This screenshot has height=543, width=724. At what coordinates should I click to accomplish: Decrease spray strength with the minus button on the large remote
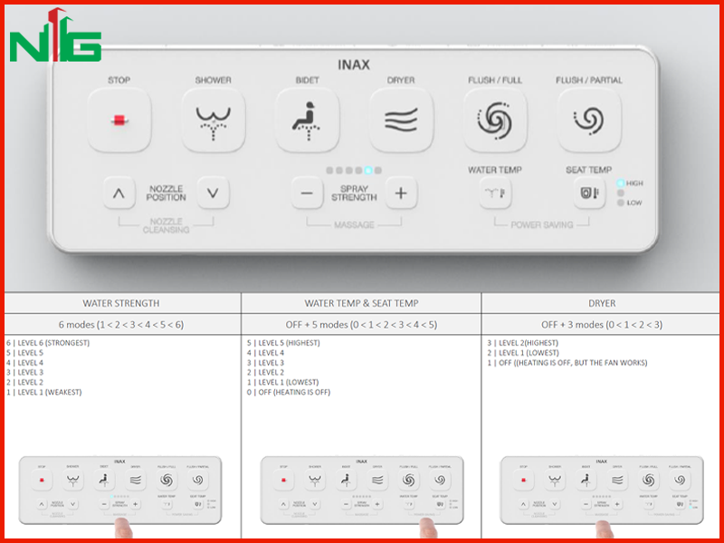[307, 193]
